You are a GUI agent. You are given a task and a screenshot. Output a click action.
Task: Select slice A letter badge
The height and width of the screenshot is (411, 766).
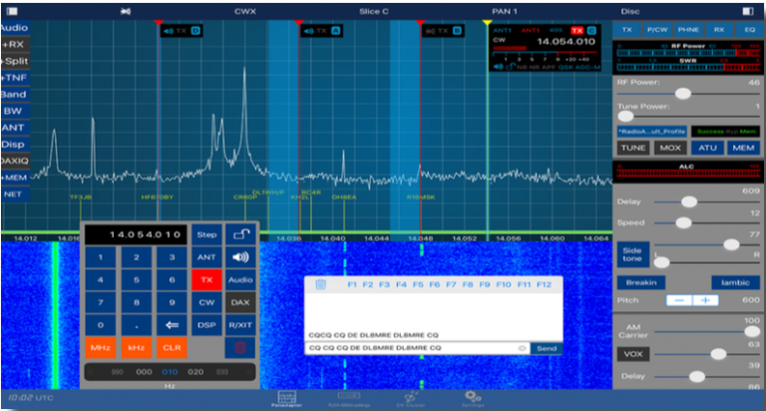click(x=336, y=31)
